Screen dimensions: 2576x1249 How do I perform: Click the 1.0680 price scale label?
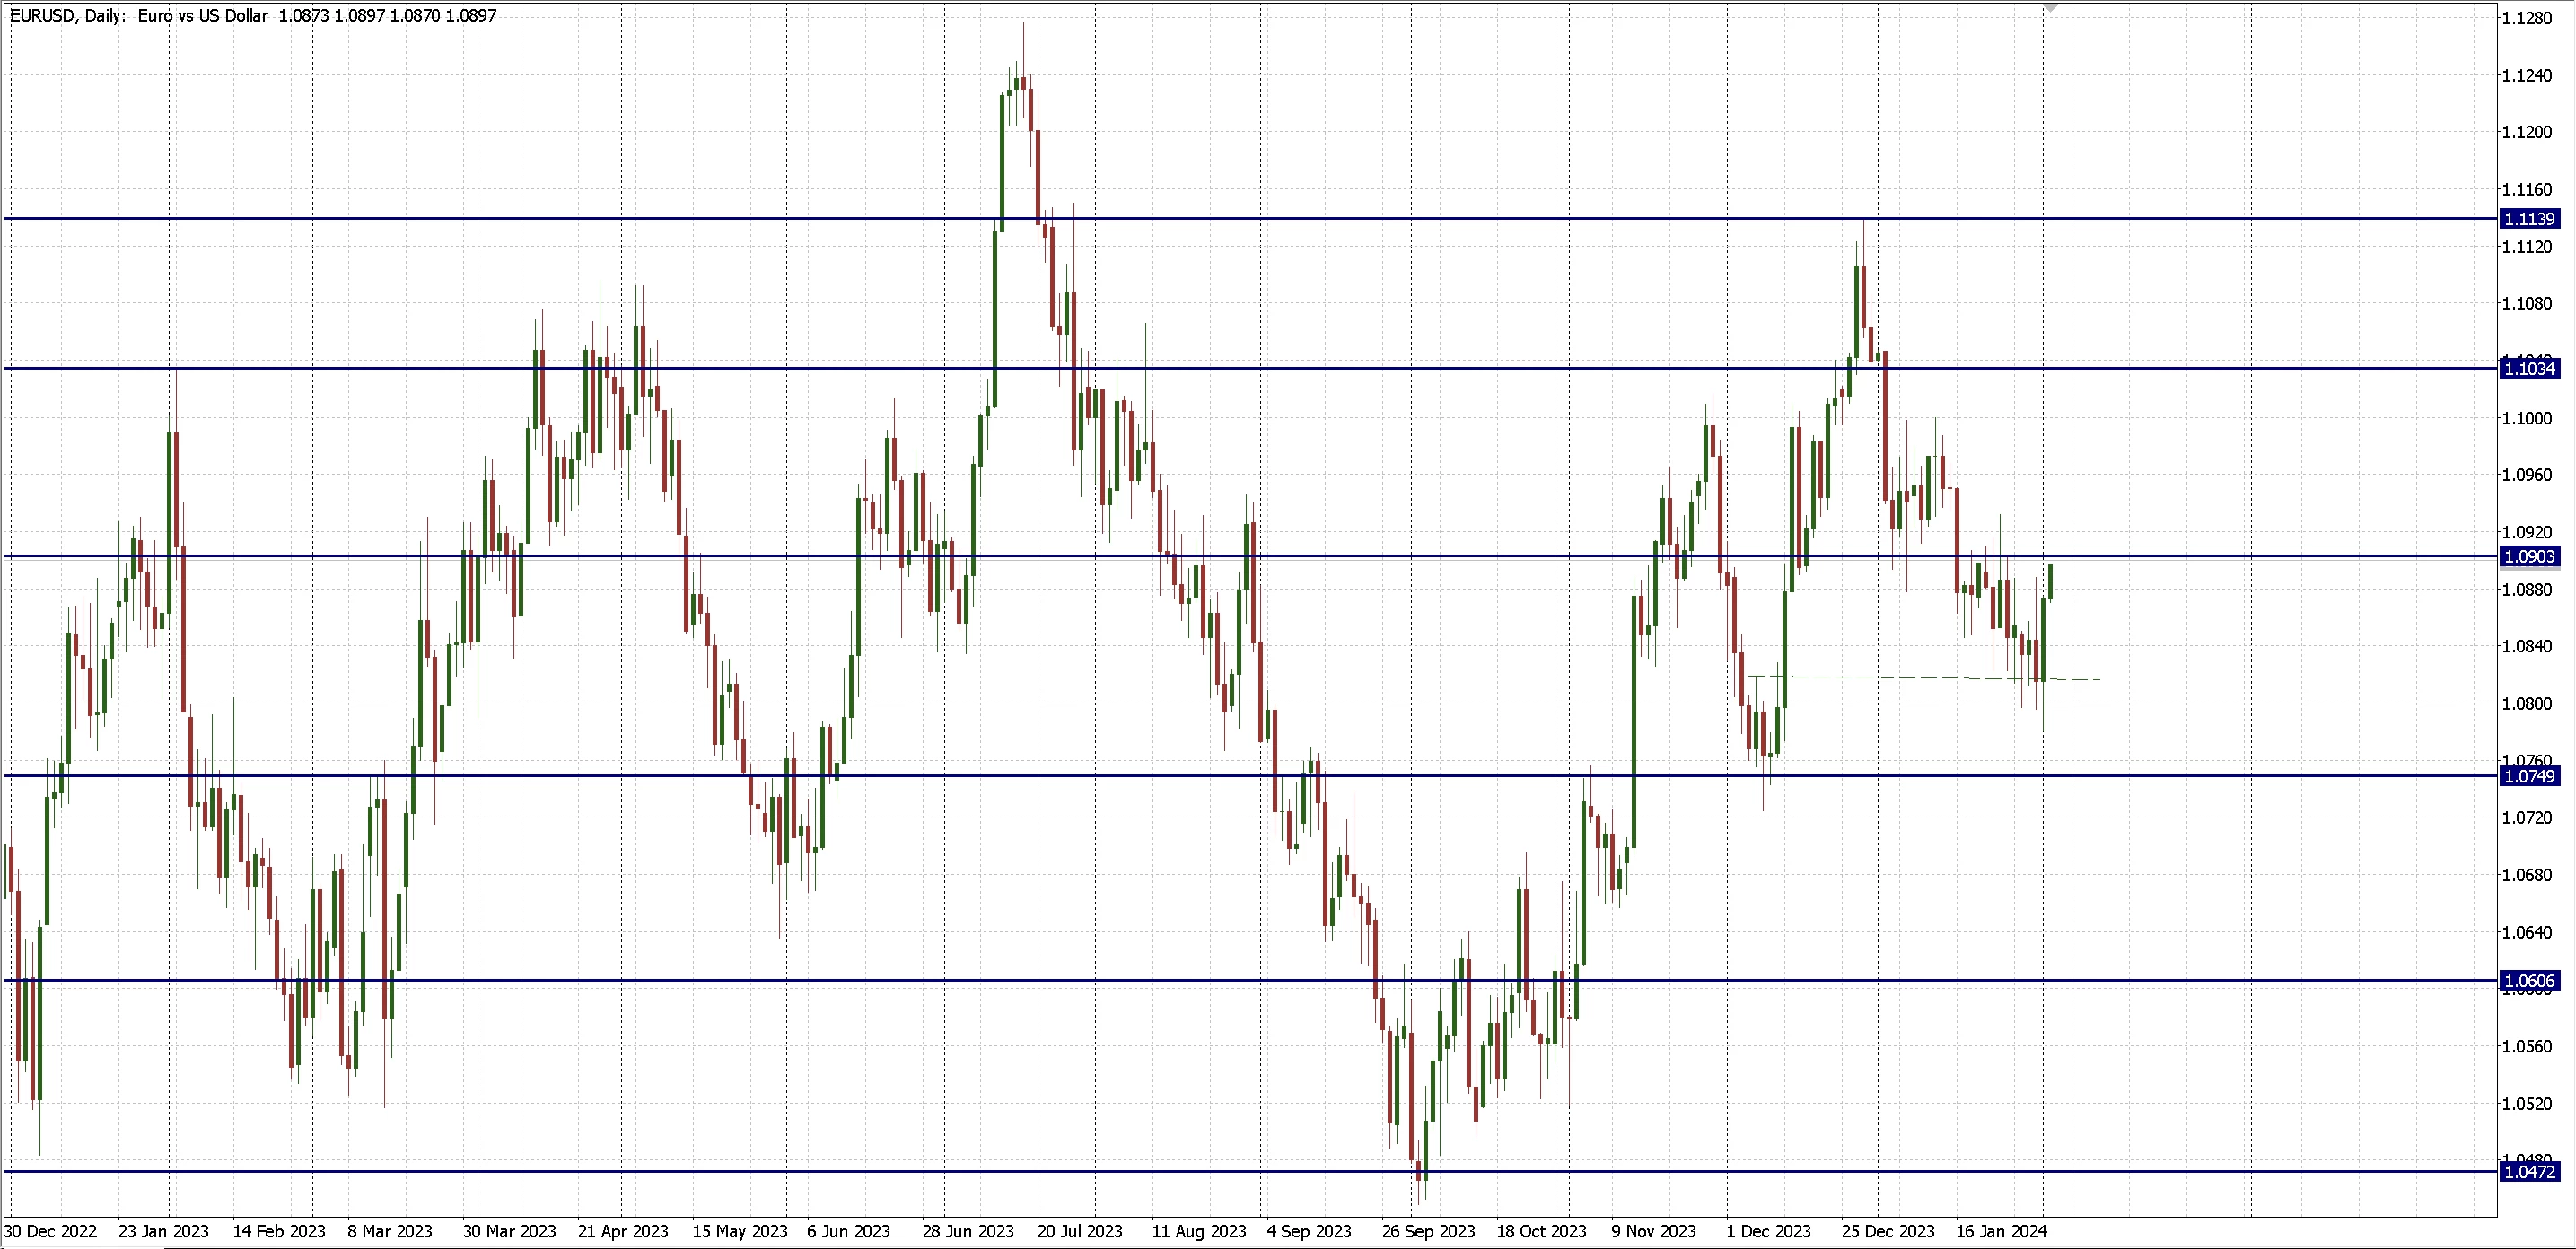tap(2527, 876)
